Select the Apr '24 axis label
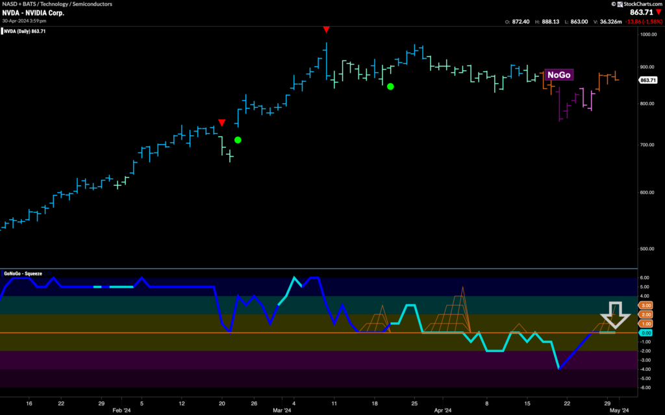 click(444, 410)
